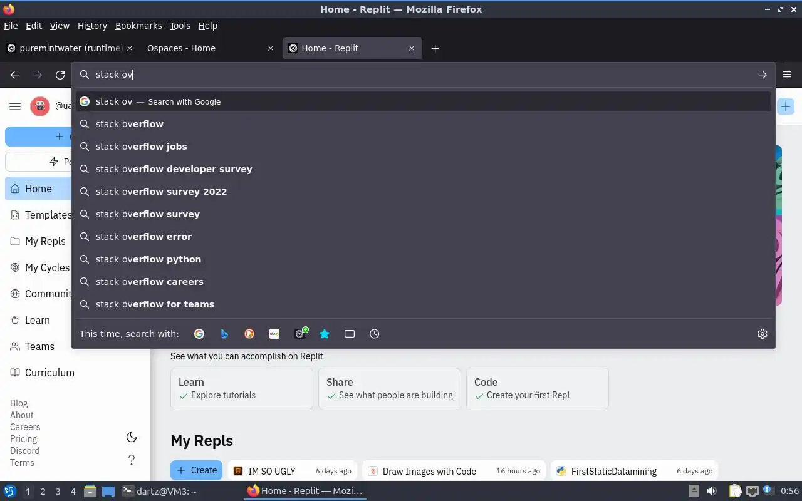The height and width of the screenshot is (501, 802).
Task: Open the File menu
Action: tap(11, 26)
